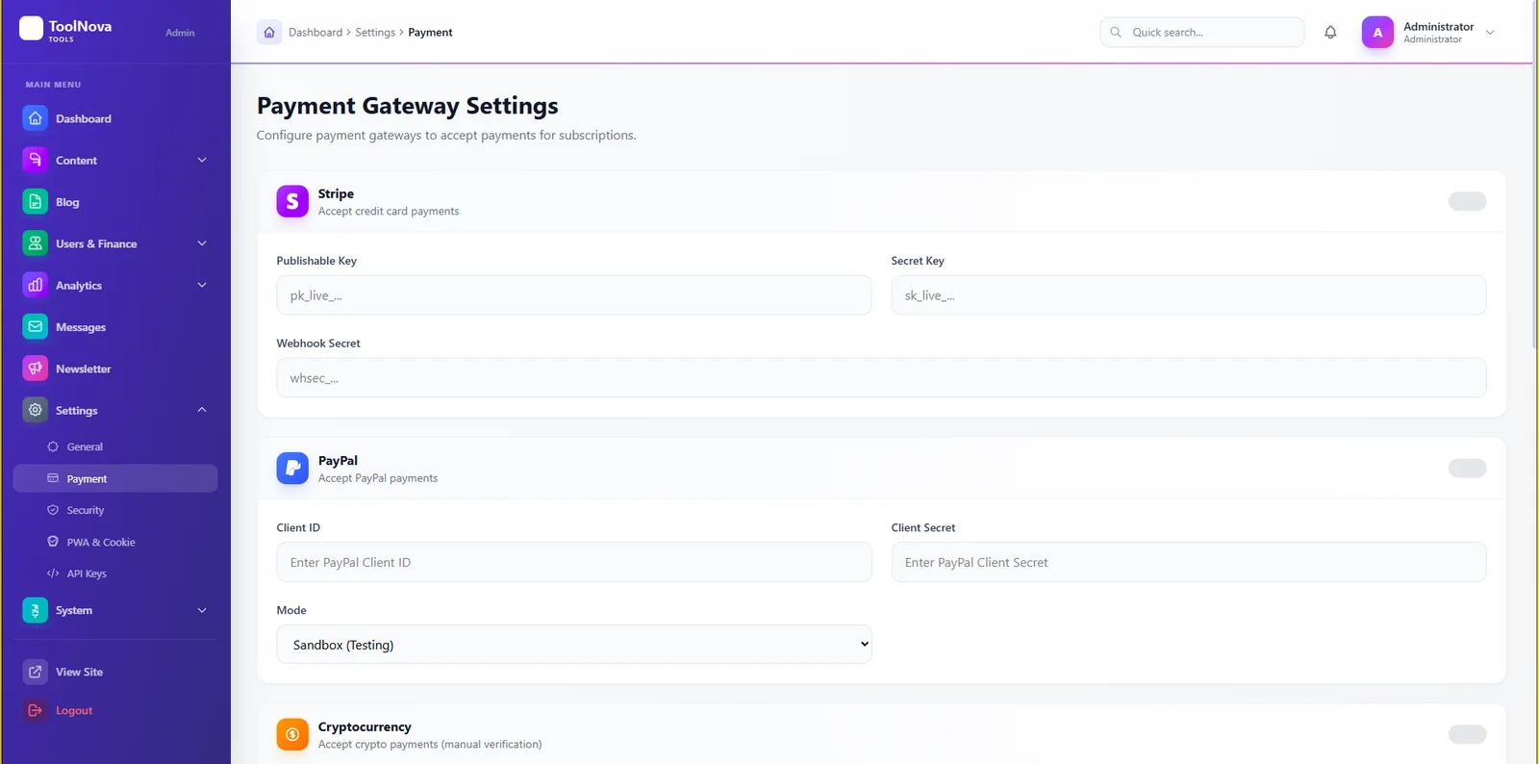Open the Administrator account dropdown arrow

(1490, 32)
